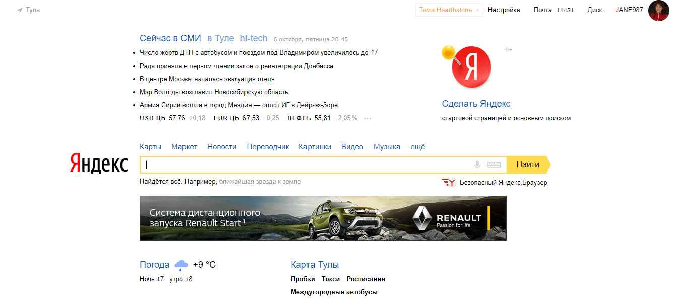Switch to в Туле news tab
This screenshot has width=677, height=308.
221,38
